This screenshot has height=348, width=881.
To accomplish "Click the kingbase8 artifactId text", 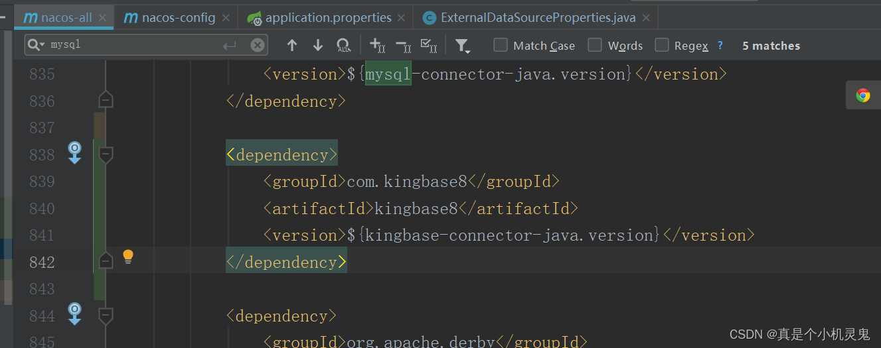I will click(416, 208).
